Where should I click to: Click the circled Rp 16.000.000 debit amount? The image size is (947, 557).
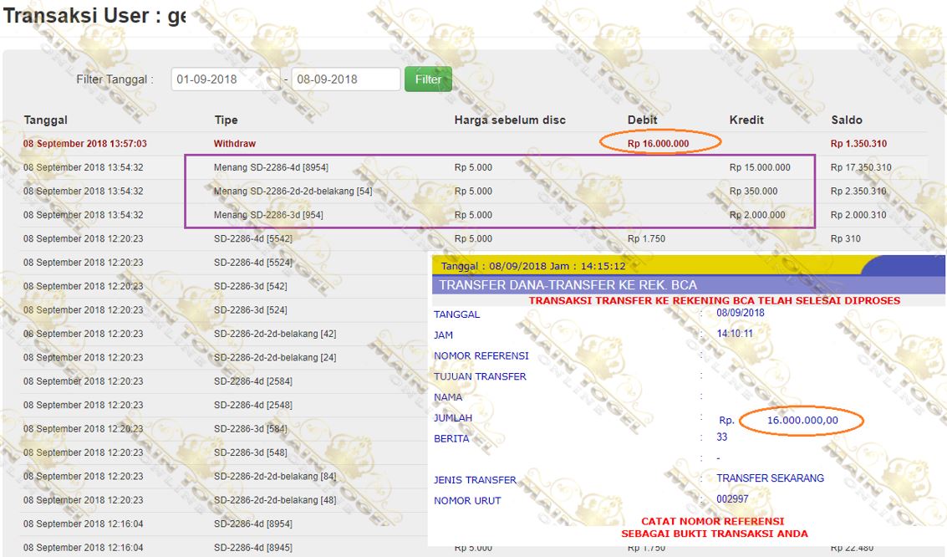[659, 144]
